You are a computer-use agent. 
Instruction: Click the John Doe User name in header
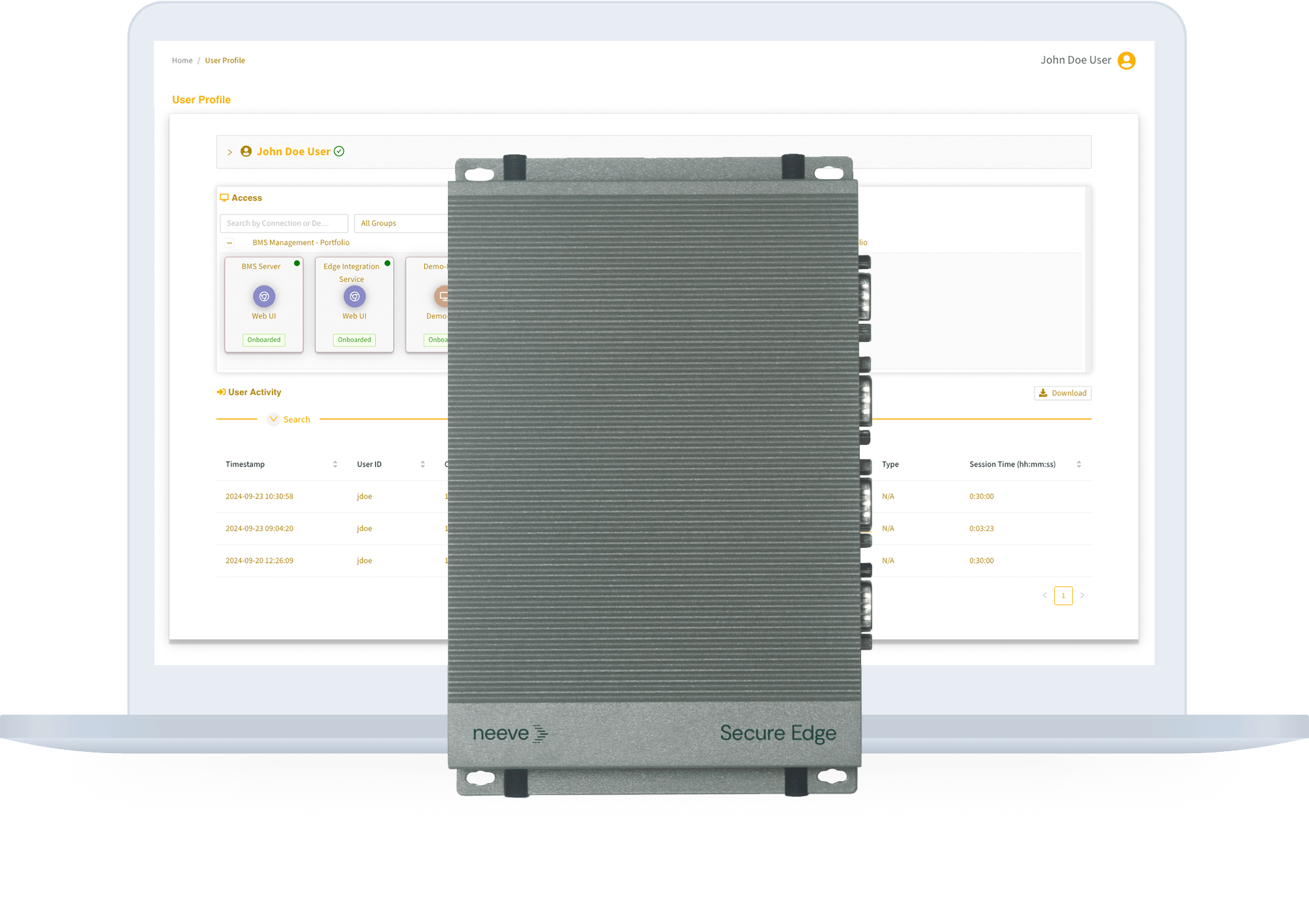click(x=1076, y=60)
